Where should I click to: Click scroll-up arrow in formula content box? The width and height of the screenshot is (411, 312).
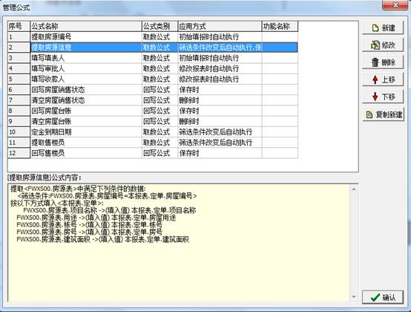(354, 189)
